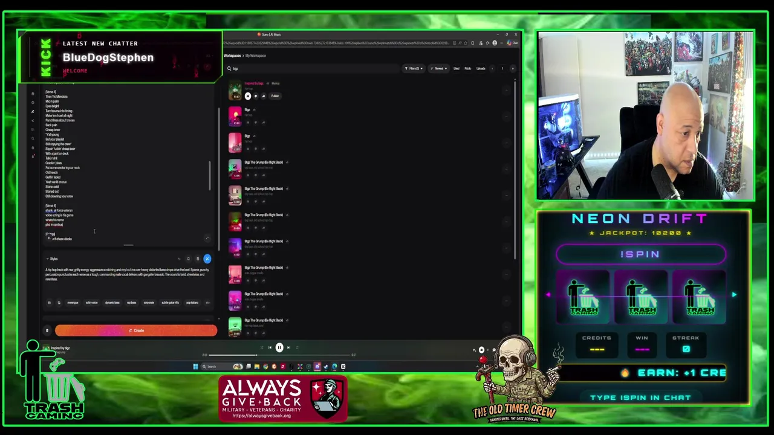
Task: Click the Suno sidebar home icon
Action: coord(33,94)
